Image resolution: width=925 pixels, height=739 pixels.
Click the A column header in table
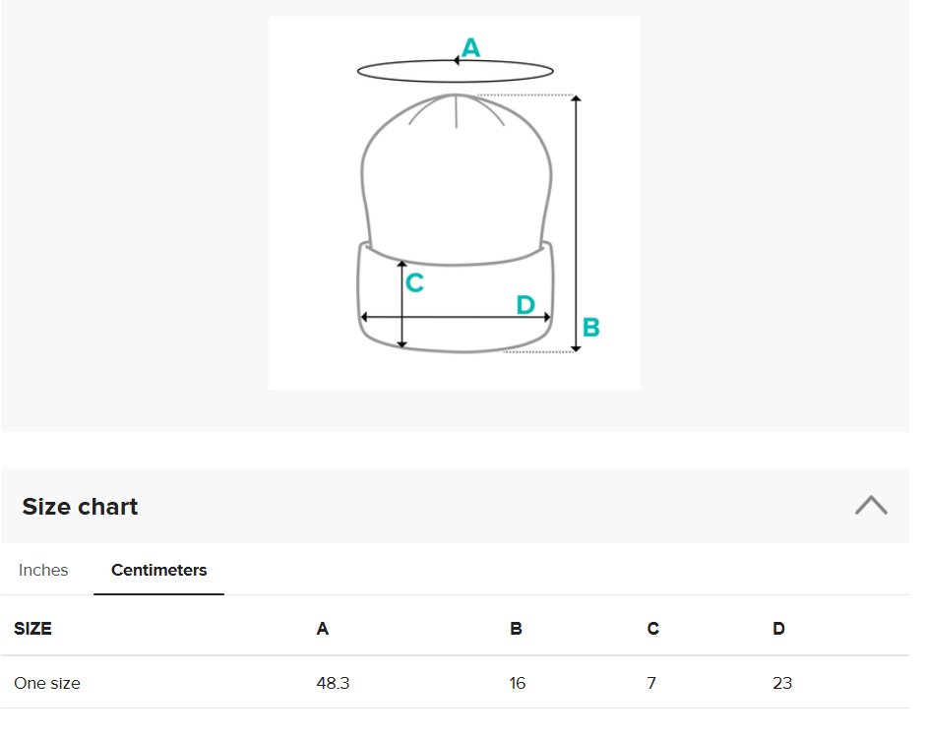323,629
